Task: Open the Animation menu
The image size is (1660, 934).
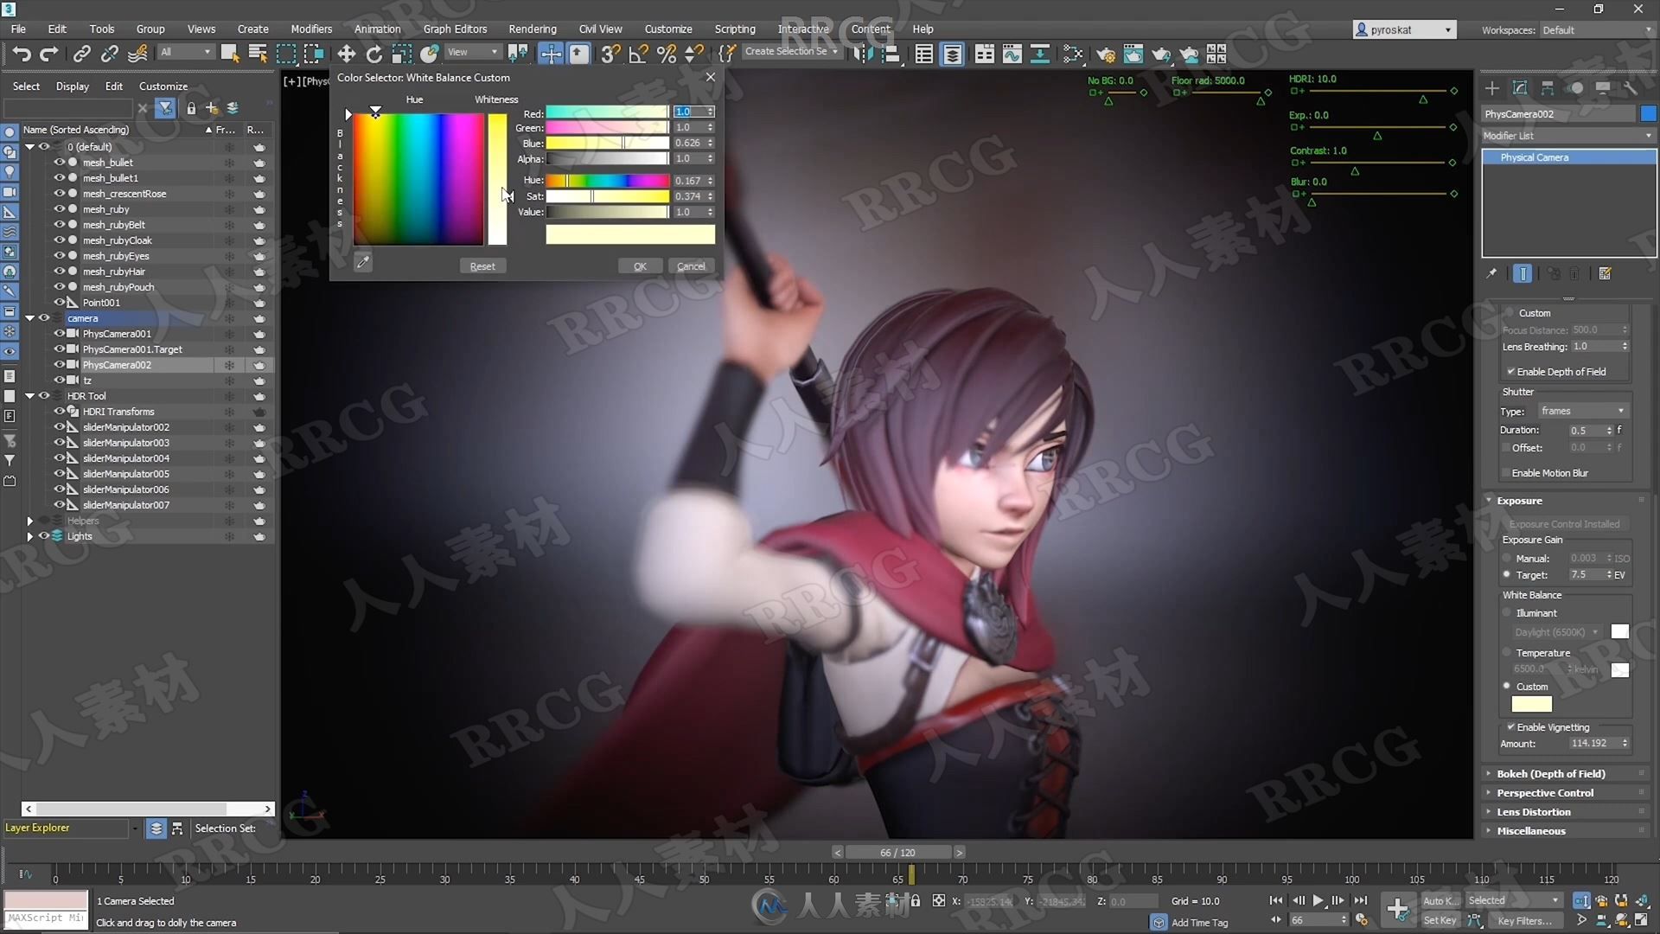Action: (377, 29)
